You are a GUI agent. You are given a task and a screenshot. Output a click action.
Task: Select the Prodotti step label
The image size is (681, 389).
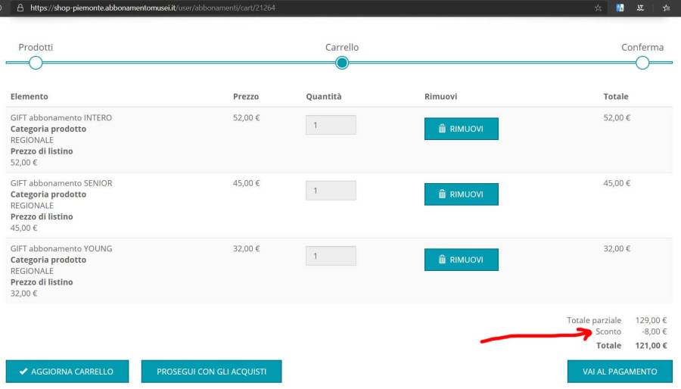click(36, 47)
